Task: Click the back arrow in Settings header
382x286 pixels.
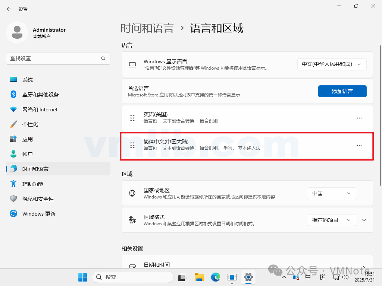Action: [x=9, y=9]
